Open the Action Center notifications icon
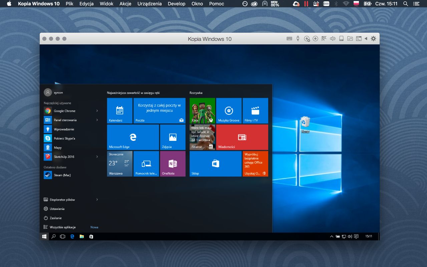The image size is (427, 267). point(356,237)
